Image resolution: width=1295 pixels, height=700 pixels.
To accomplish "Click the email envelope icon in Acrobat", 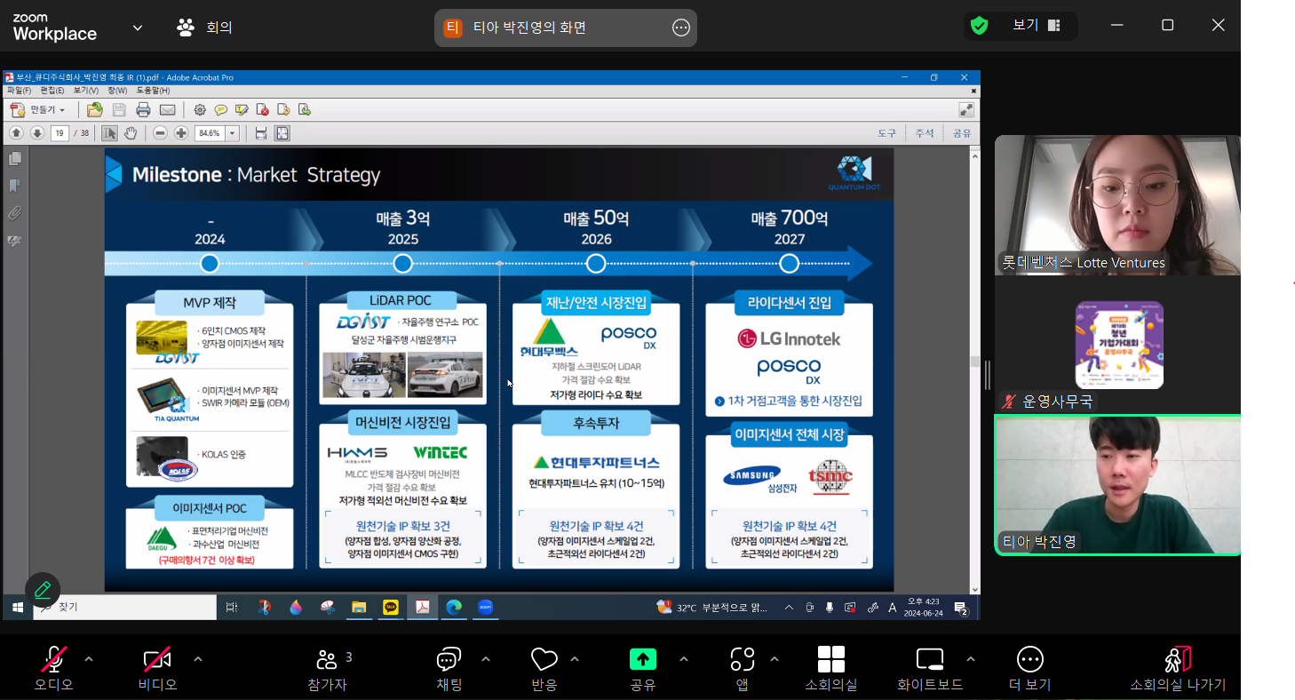I will point(167,110).
